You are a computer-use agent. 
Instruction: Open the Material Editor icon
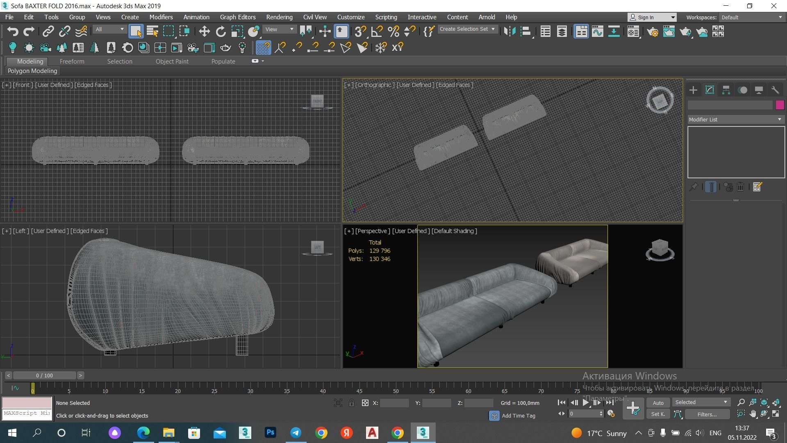633,32
